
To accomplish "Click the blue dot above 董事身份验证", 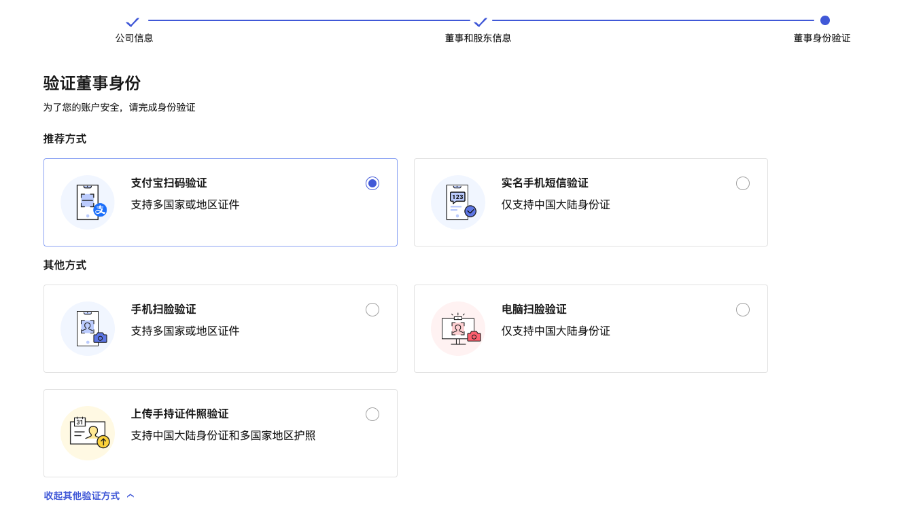I will (x=825, y=21).
